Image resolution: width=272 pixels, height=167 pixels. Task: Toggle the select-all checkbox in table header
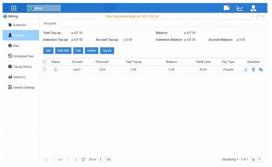click(x=44, y=62)
